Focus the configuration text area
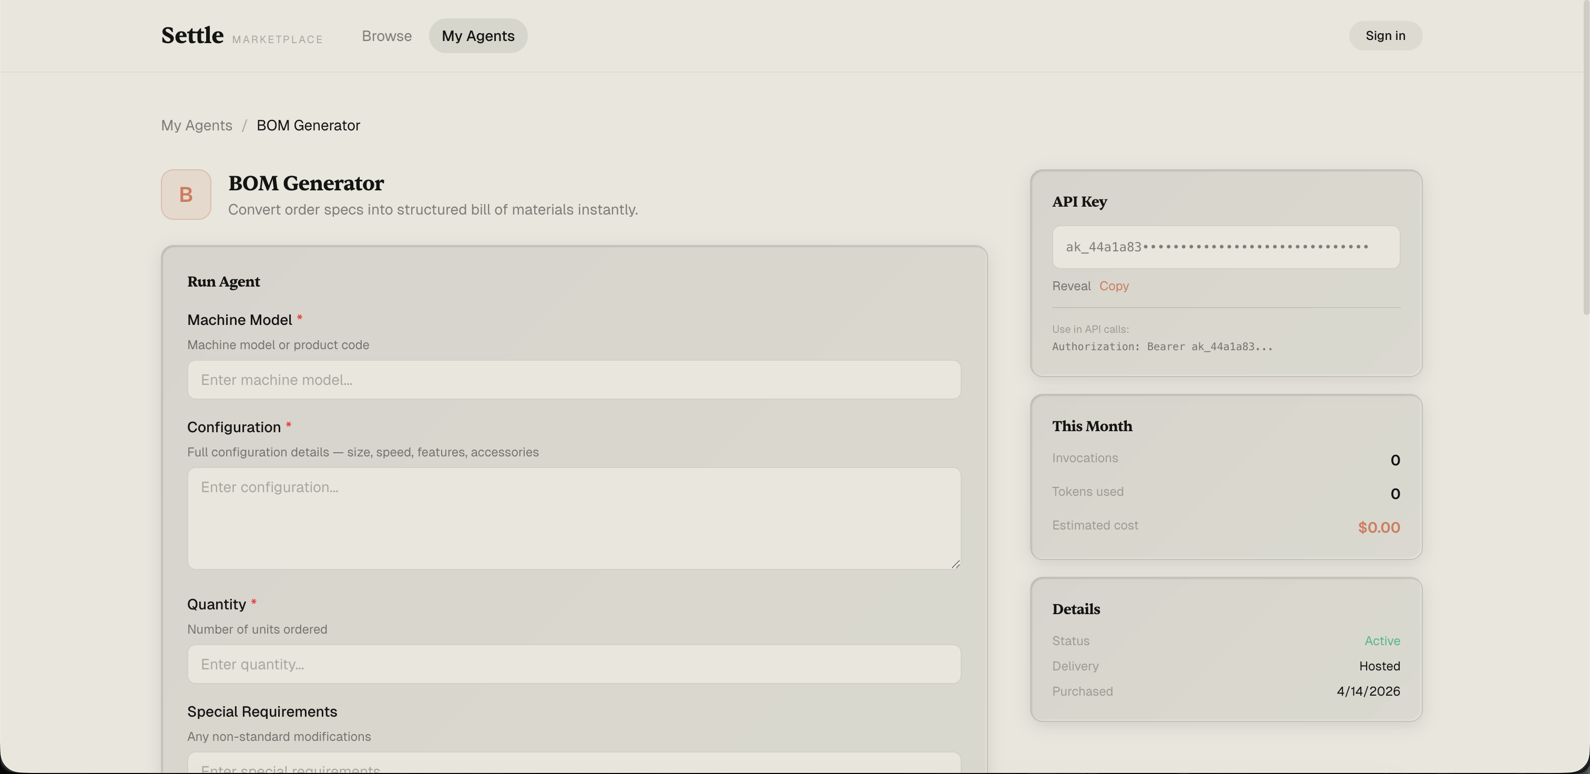Screen dimensions: 1590x774 pos(574,518)
